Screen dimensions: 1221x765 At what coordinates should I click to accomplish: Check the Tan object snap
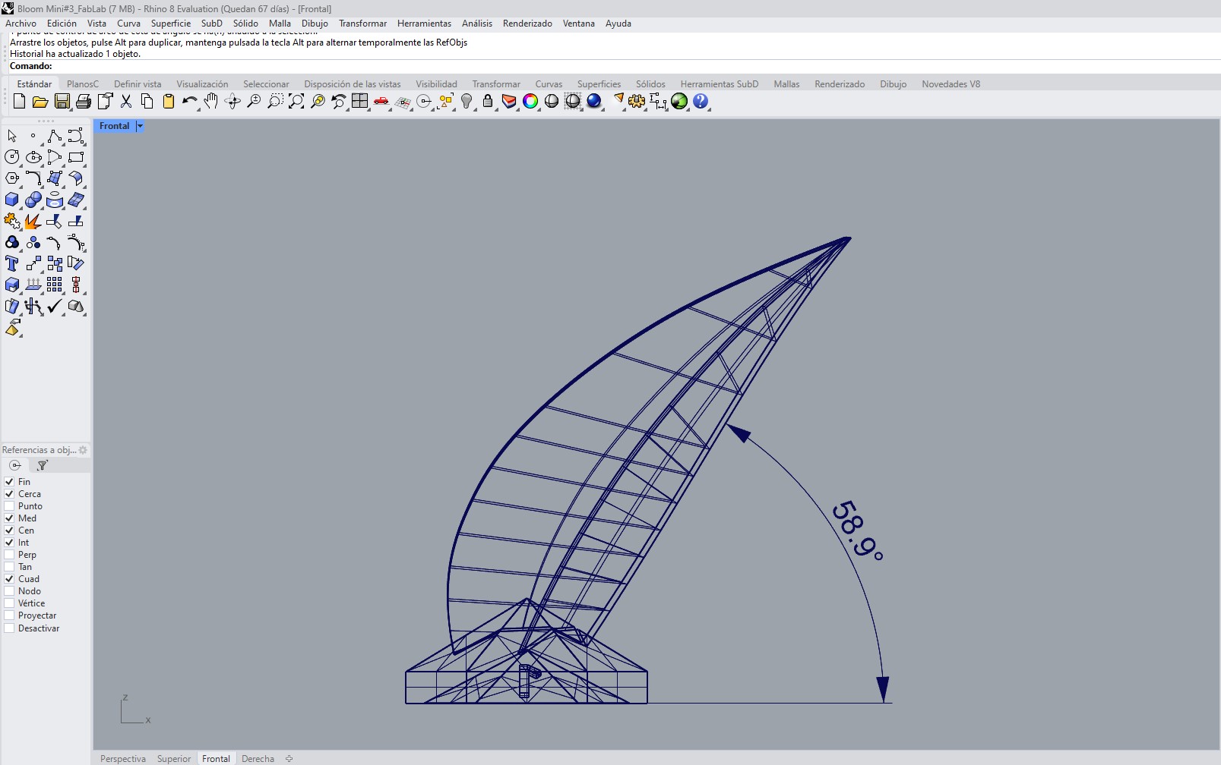(x=9, y=567)
